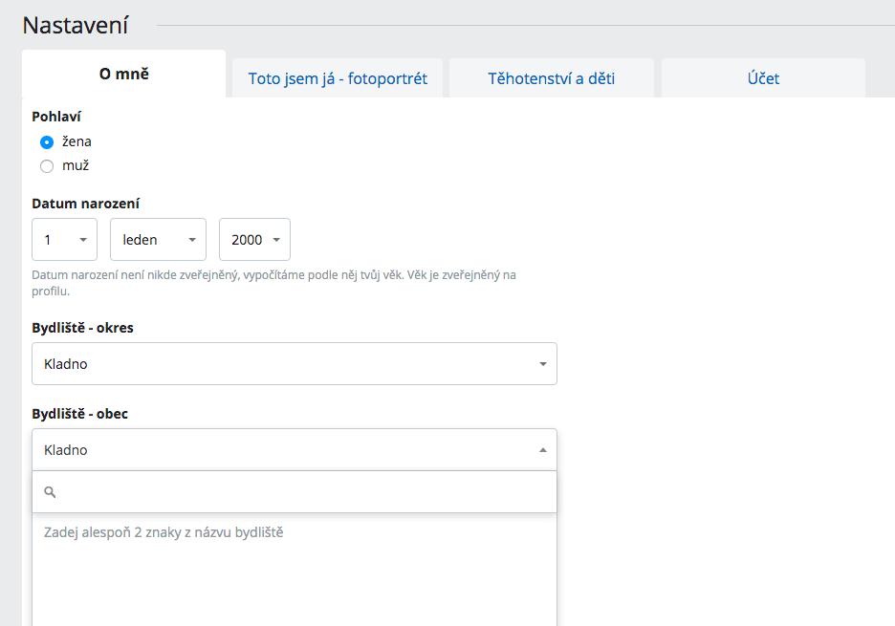This screenshot has height=626, width=895.
Task: Click the Nastavení page heading
Action: (x=76, y=25)
